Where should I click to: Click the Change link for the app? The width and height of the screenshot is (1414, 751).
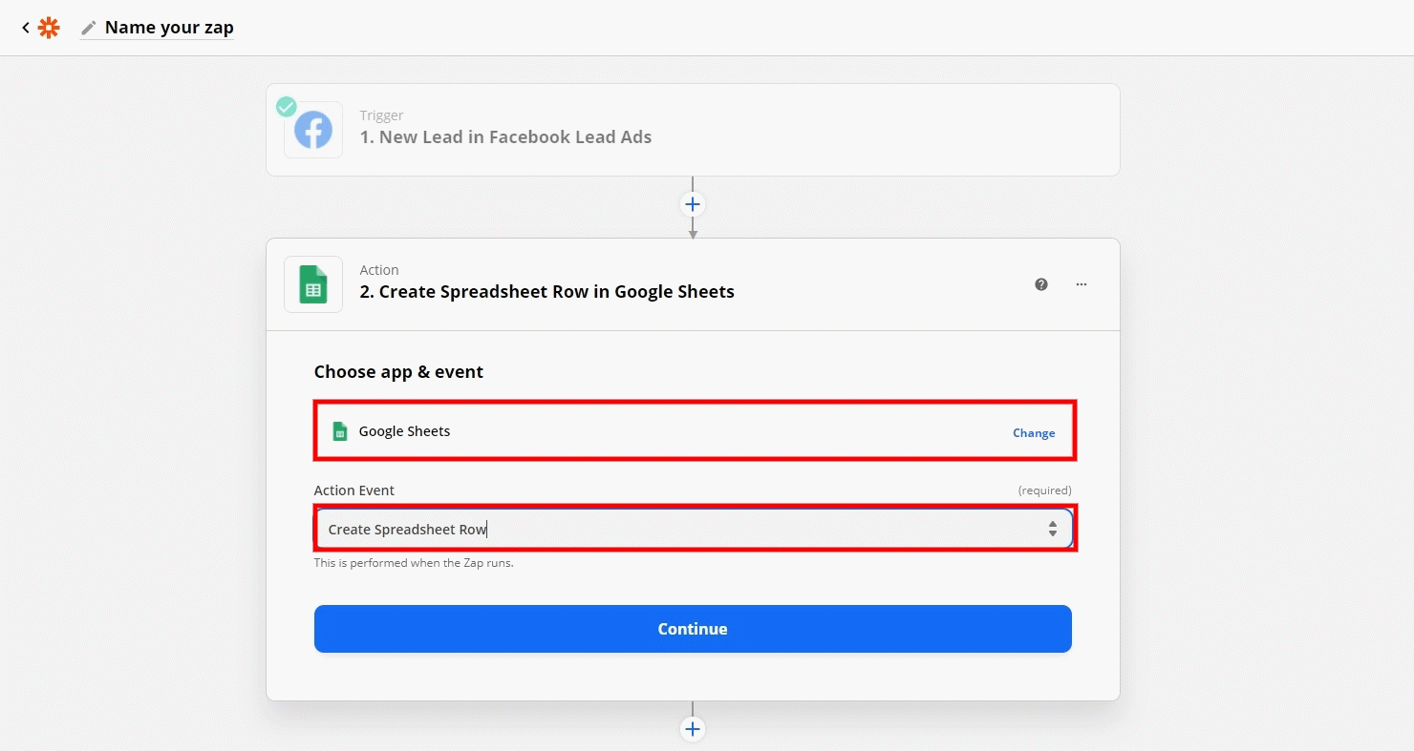[1034, 433]
